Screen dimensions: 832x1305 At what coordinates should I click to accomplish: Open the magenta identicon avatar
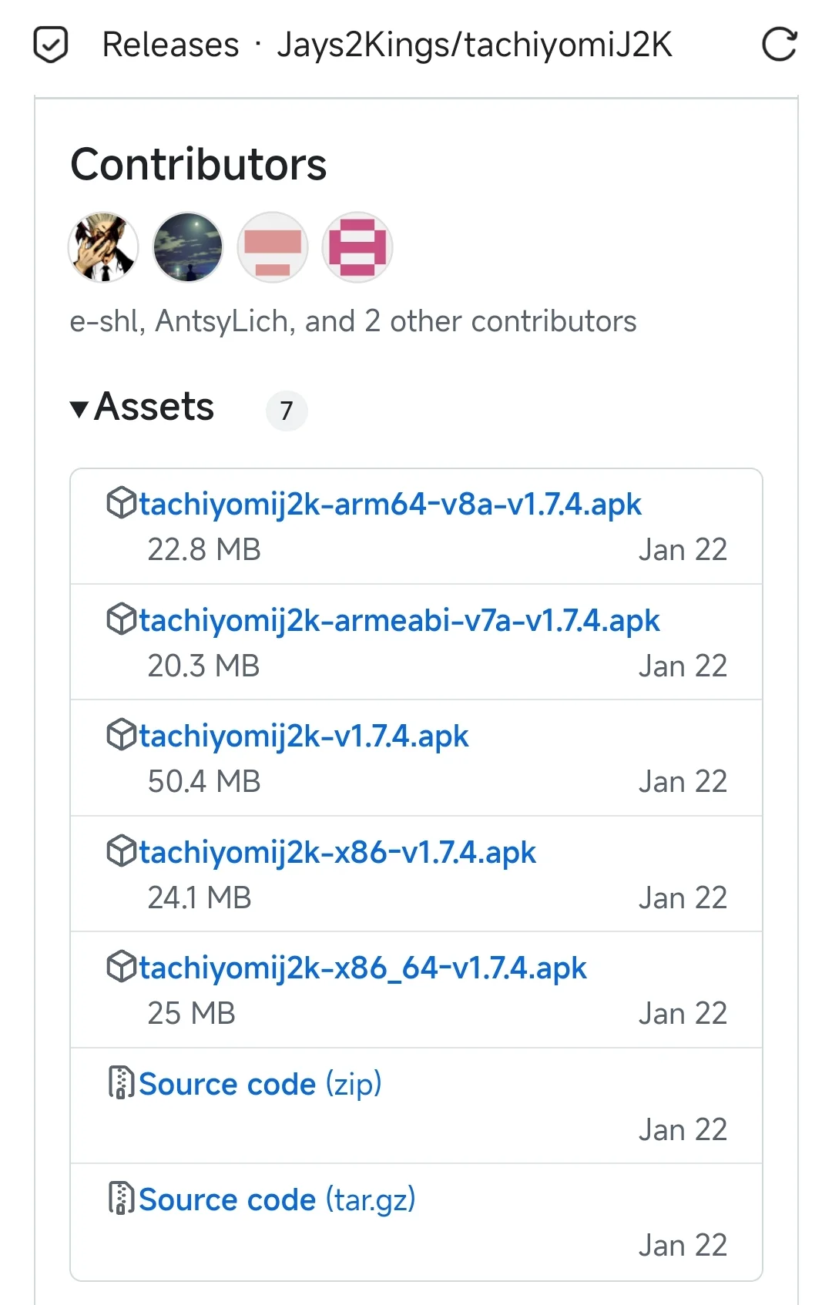pyautogui.click(x=357, y=247)
